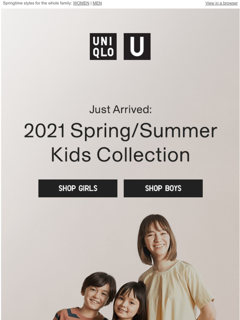Click the Springtime styles preheader text
The width and height of the screenshot is (240, 320).
click(x=38, y=3)
